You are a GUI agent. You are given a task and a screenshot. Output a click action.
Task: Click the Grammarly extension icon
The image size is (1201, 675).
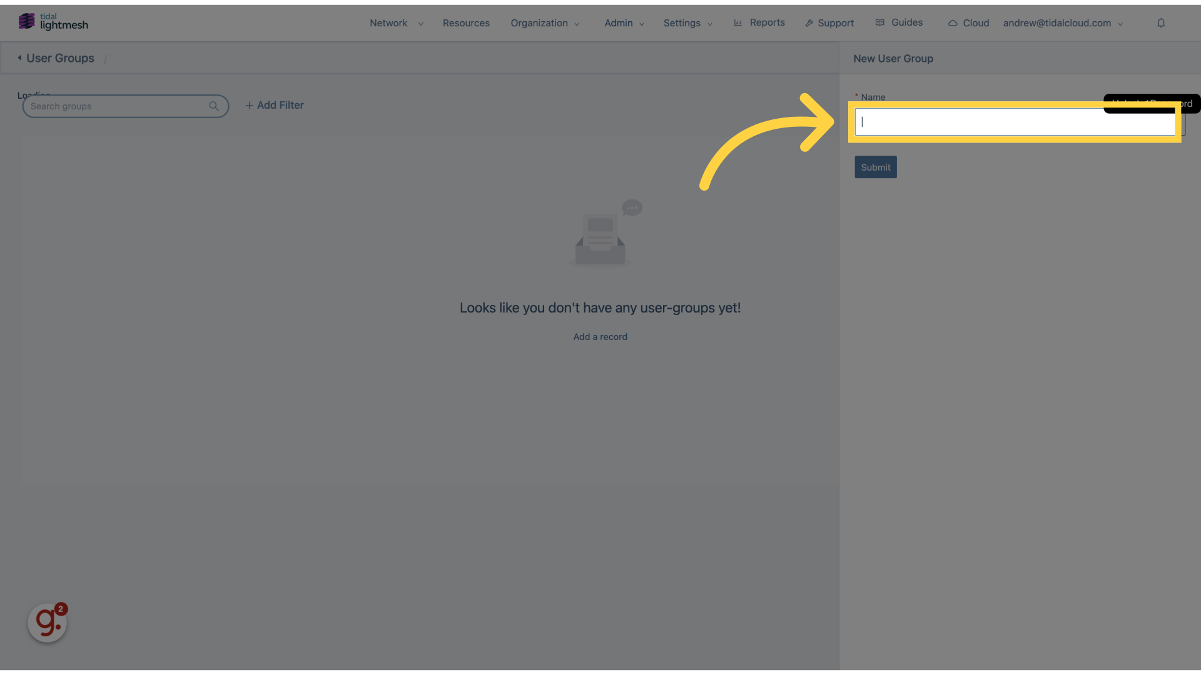tap(47, 622)
